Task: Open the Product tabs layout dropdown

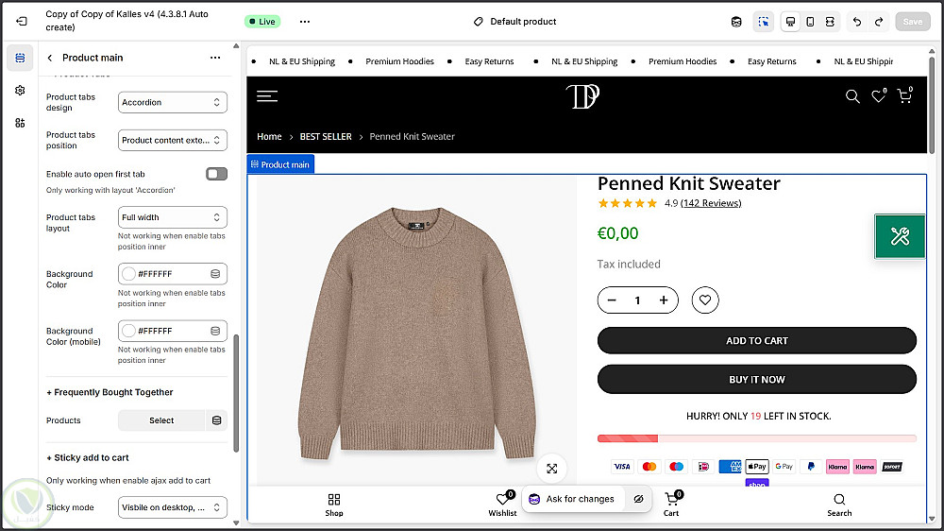Action: click(173, 217)
